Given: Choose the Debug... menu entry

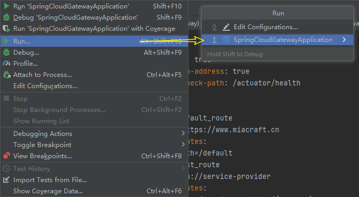Looking at the screenshot, I should [95, 53].
